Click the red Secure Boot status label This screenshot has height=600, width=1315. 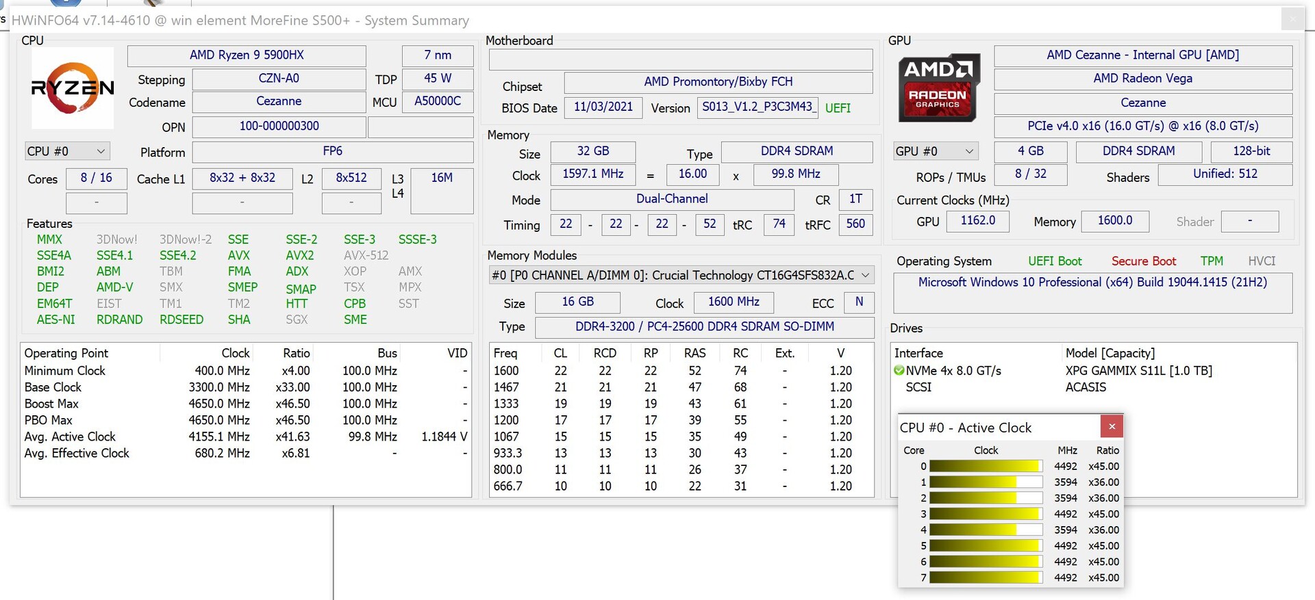coord(1144,261)
